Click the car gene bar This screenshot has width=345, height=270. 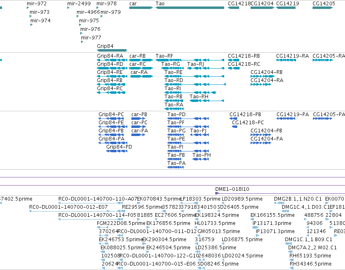[141, 8]
